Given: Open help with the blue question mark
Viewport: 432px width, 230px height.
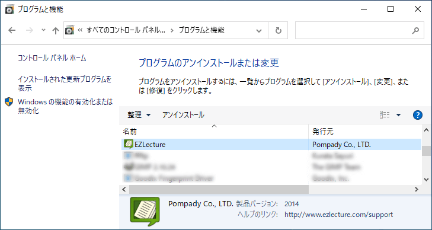Looking at the screenshot, I should [x=418, y=115].
